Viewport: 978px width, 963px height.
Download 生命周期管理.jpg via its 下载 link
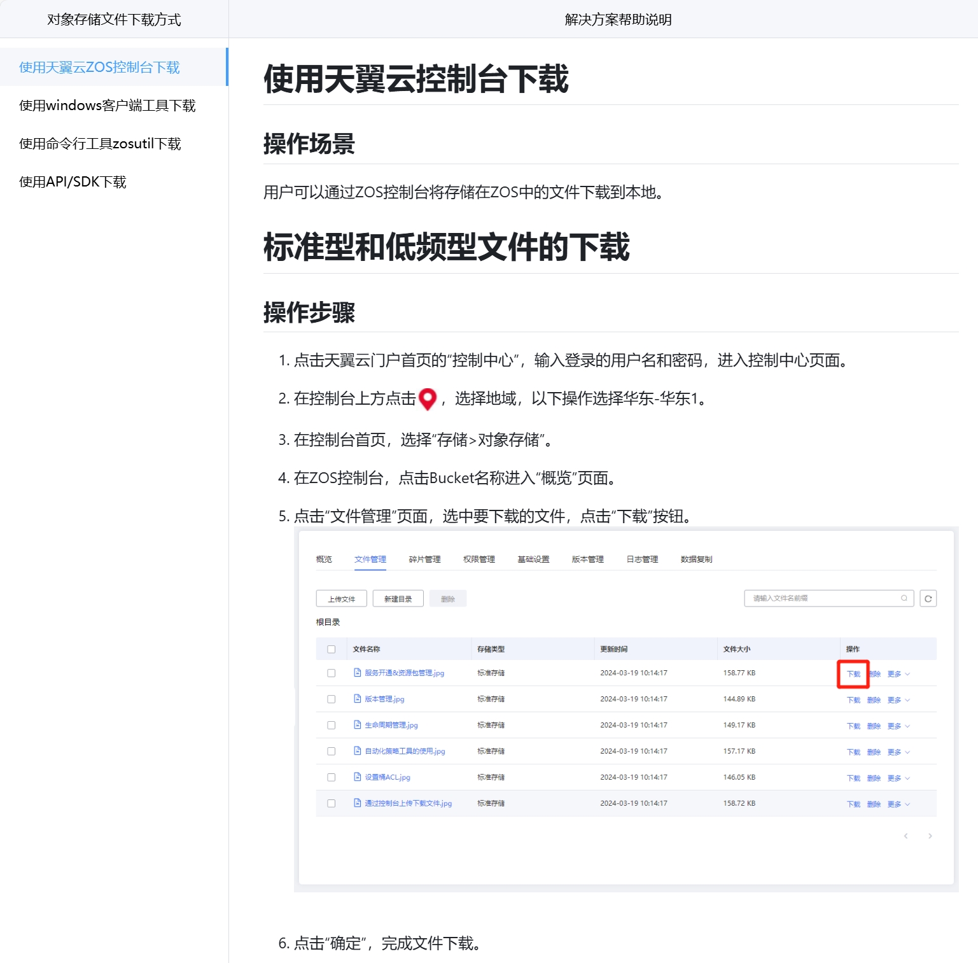pos(853,726)
